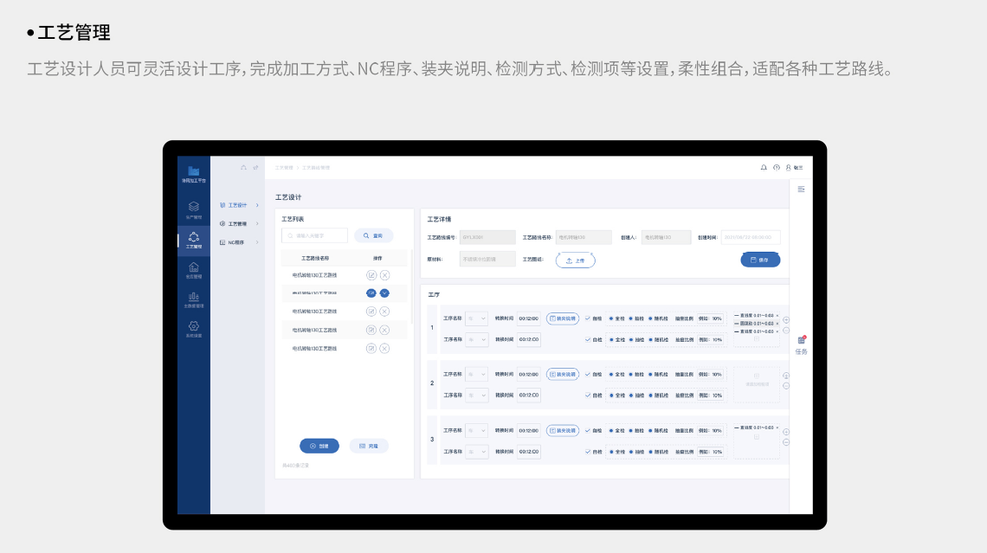Image resolution: width=987 pixels, height=553 pixels.
Task: Open the first 工序名称 dropdown in process 1
Action: pos(477,318)
